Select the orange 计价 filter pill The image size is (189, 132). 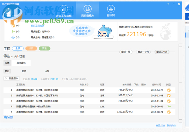pos(31,48)
